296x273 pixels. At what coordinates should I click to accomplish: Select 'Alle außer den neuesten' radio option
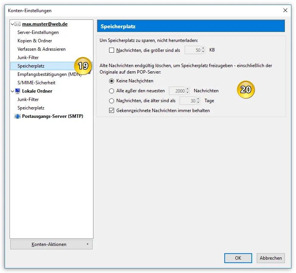tap(111, 91)
